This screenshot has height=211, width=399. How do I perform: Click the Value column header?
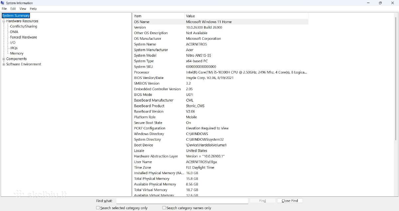pyautogui.click(x=246, y=16)
